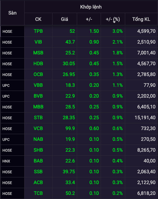Click the sort arrow icon in +/- (%) header
Image resolution: width=158 pixels, height=199 pixels.
114,22
